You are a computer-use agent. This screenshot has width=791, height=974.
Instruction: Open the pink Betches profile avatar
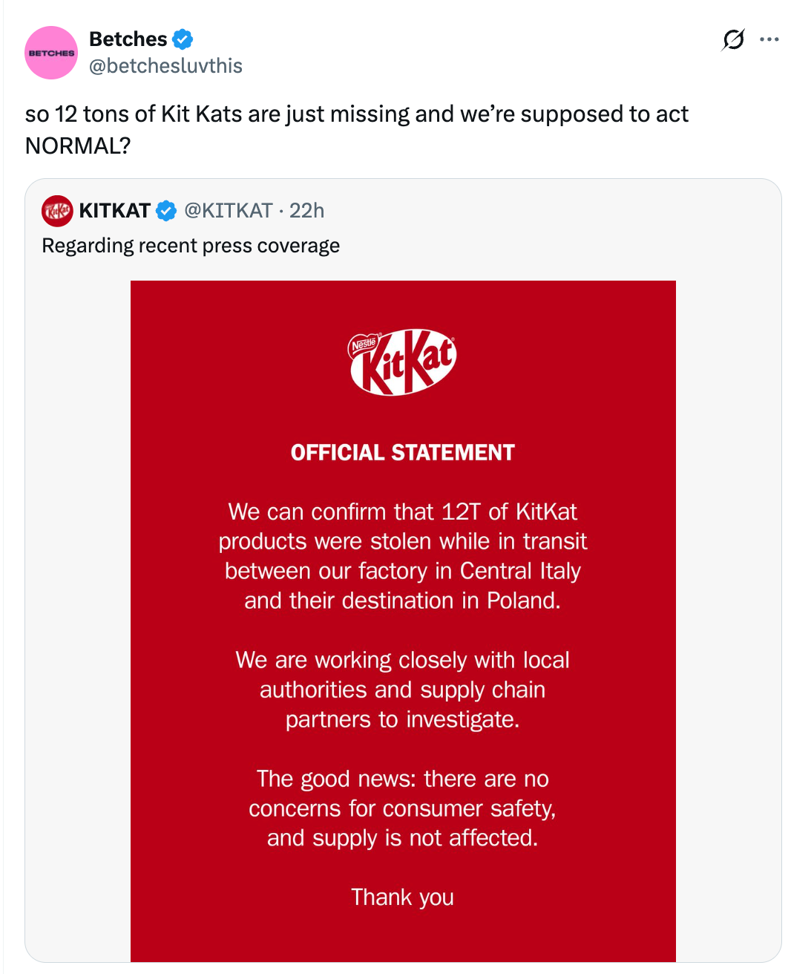tap(50, 52)
